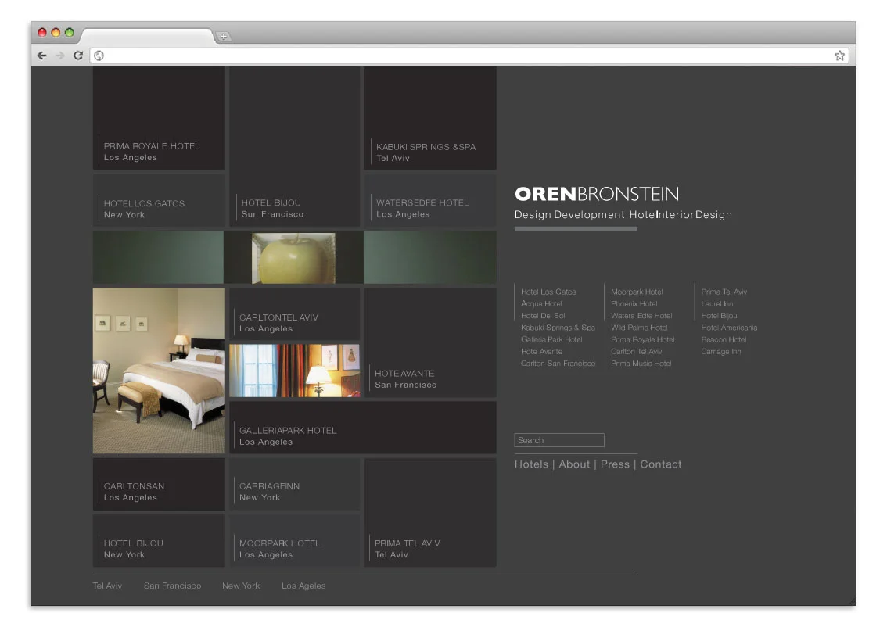Click the globe icon in address bar
The width and height of the screenshot is (887, 627).
[x=99, y=56]
